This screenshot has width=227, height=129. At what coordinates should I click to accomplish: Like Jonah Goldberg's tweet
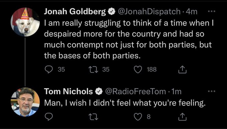[138, 69]
